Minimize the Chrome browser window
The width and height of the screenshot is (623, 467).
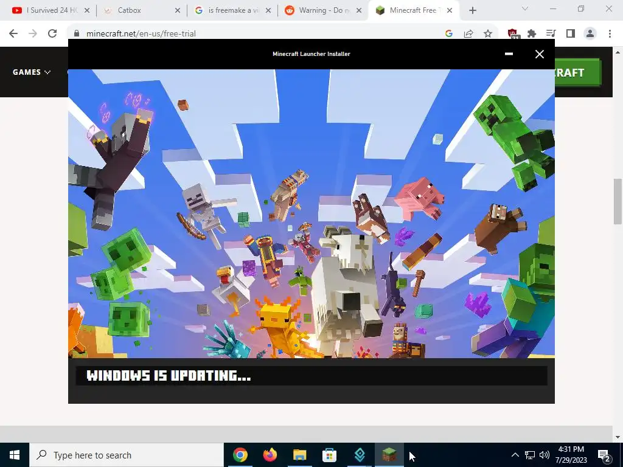pos(552,9)
